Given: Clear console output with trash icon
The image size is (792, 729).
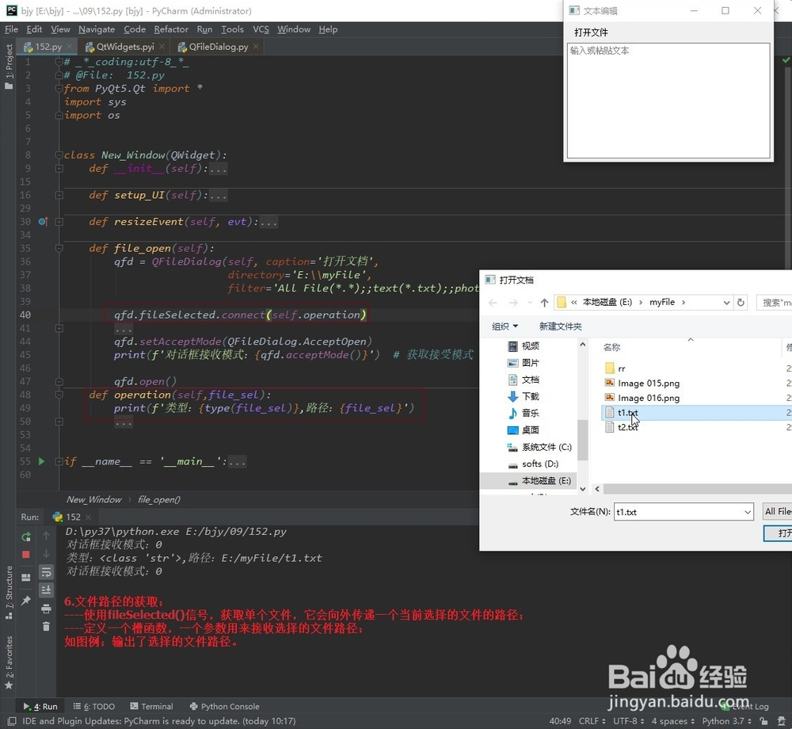Looking at the screenshot, I should click(x=46, y=627).
